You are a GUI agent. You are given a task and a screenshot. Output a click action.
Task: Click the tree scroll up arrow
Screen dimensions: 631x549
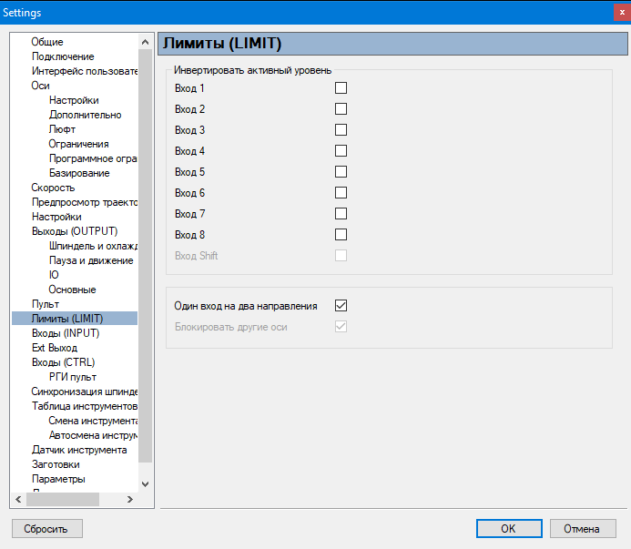146,42
